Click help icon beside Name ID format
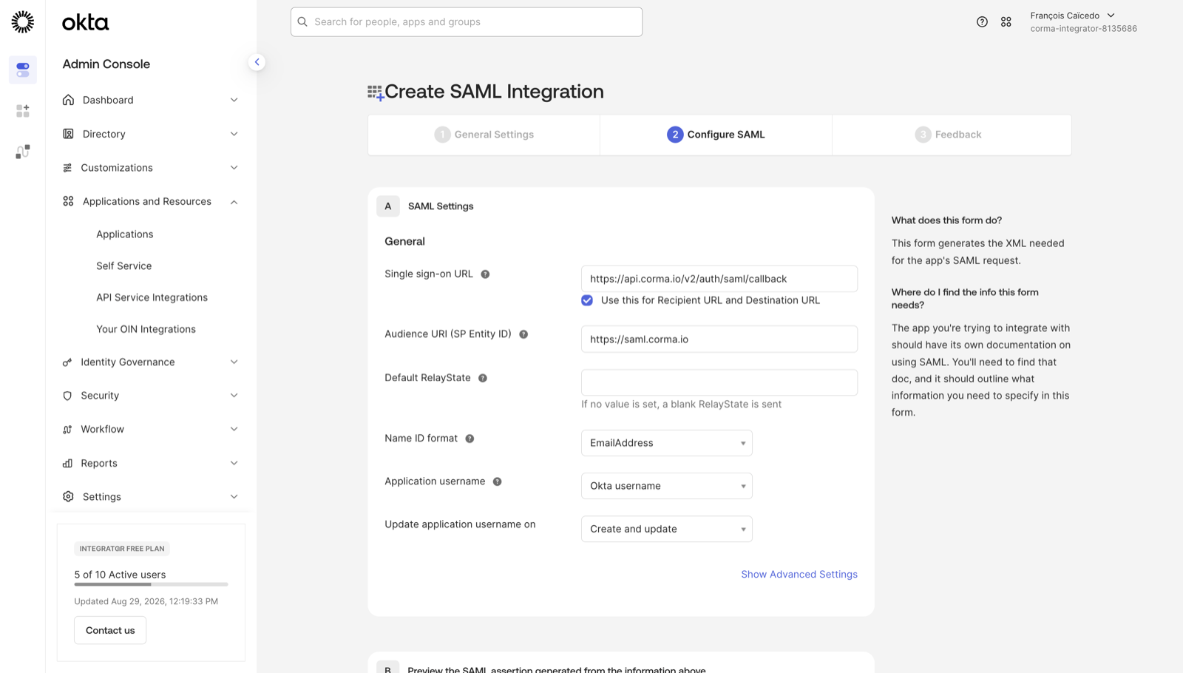Image resolution: width=1183 pixels, height=673 pixels. tap(470, 439)
